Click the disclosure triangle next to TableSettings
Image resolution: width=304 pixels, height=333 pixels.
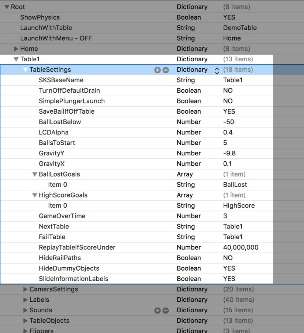(x=25, y=69)
